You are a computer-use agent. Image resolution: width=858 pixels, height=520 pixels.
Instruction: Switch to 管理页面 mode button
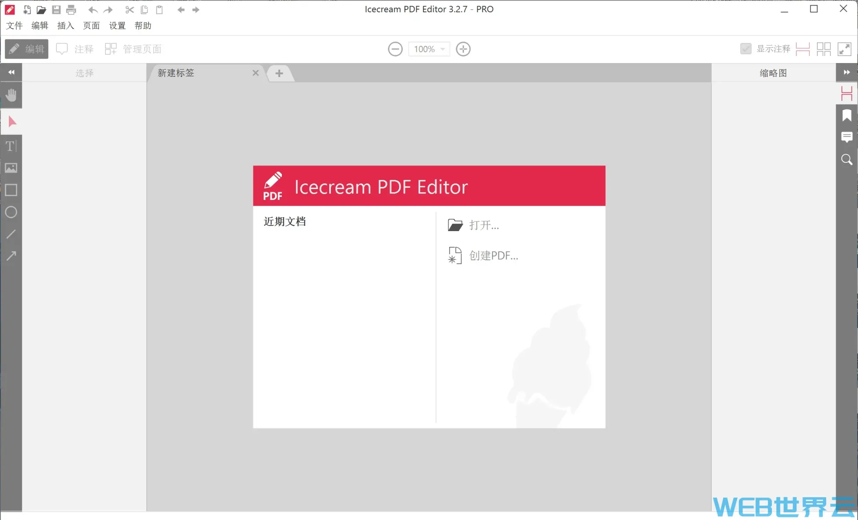point(134,49)
